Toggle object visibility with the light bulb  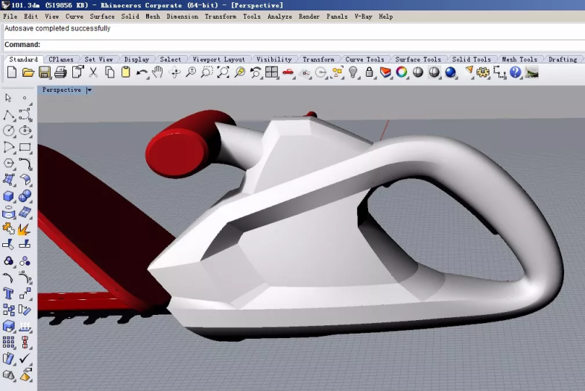coord(353,72)
